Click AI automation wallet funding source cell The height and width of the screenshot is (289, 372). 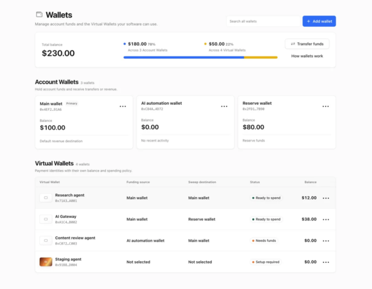(x=145, y=241)
